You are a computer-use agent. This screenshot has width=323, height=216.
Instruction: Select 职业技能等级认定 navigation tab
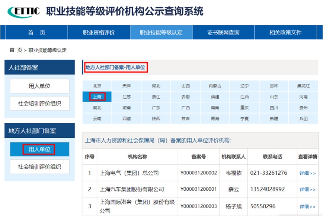[x=161, y=32]
